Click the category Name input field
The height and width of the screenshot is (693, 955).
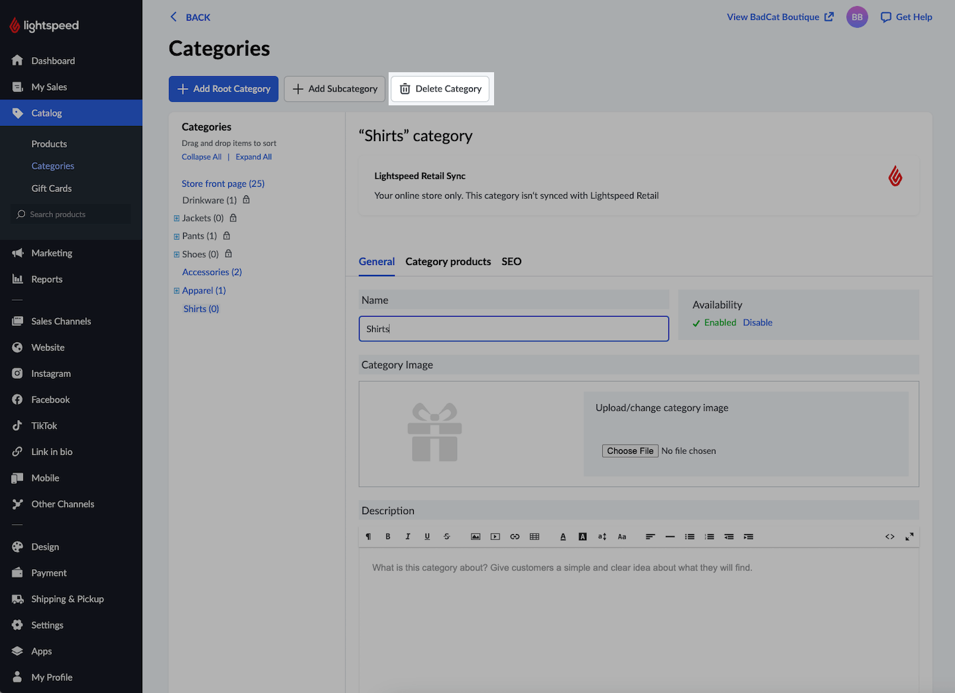(513, 329)
